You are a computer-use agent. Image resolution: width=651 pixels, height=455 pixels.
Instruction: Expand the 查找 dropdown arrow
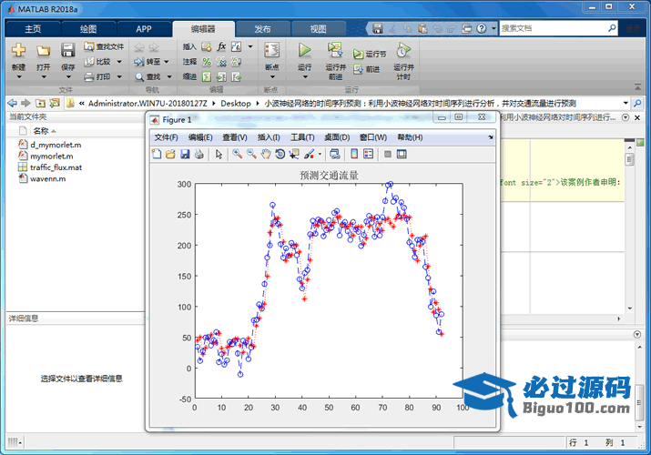click(169, 76)
